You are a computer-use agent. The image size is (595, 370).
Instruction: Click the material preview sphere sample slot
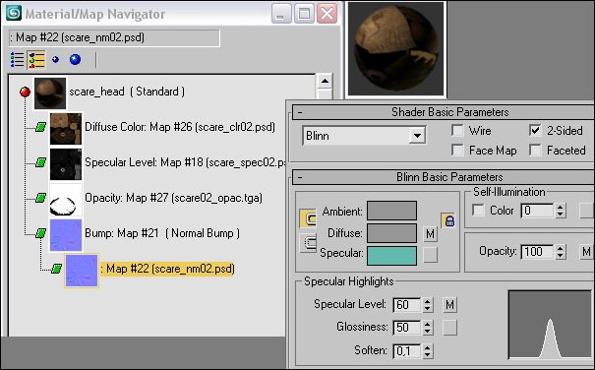pos(395,48)
